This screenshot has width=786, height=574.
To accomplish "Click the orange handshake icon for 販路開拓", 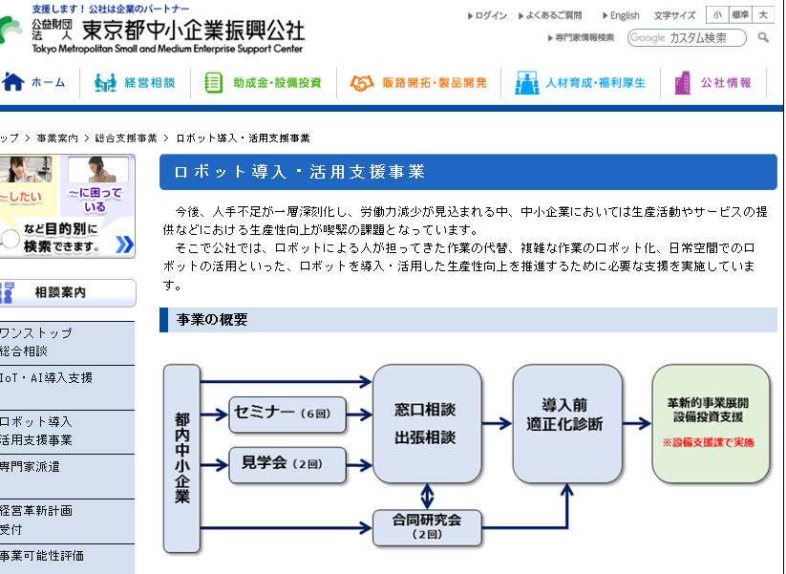I will (x=361, y=83).
